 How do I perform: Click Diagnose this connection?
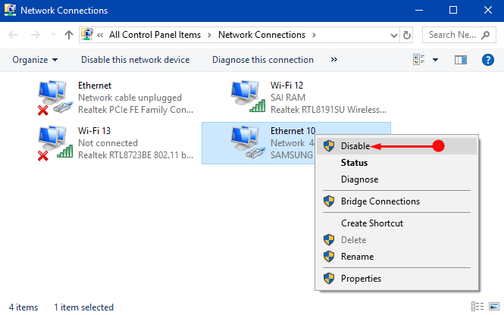[x=263, y=60]
